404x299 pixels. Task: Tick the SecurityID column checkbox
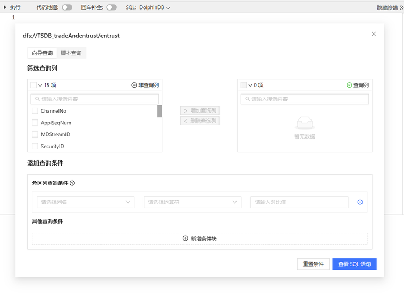tap(35, 146)
